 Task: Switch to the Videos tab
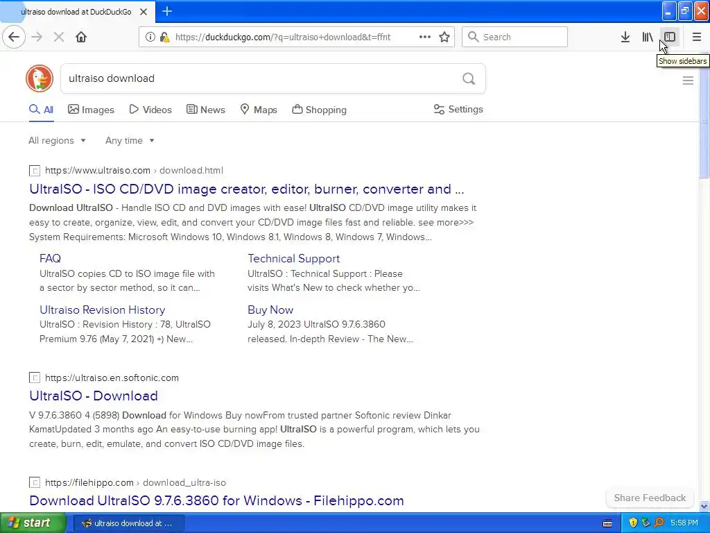(x=150, y=110)
